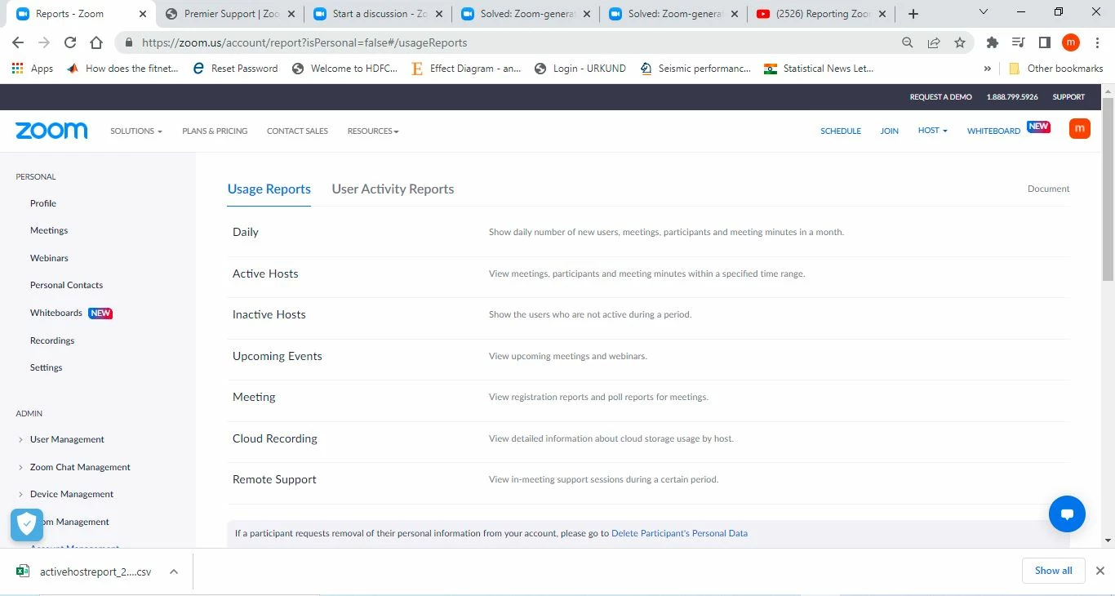Toggle the browser side panel icon

click(1045, 42)
